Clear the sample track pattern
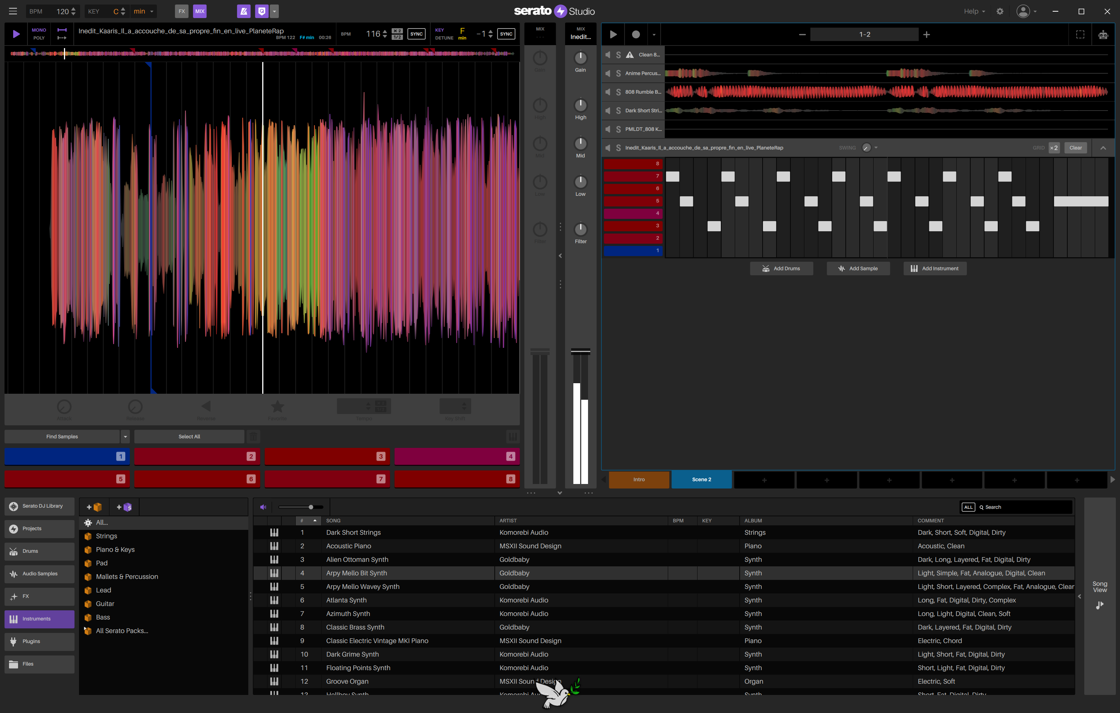The height and width of the screenshot is (713, 1120). pos(1075,148)
